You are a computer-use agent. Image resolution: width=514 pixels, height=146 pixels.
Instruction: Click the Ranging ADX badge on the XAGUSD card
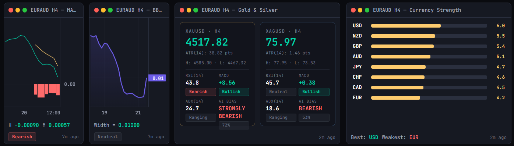pos(281,118)
